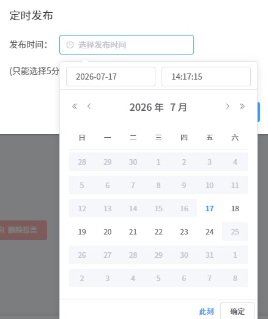Viewport: 268px width, 319px height.
Task: Go back one year with double-left arrow
Action: click(75, 107)
